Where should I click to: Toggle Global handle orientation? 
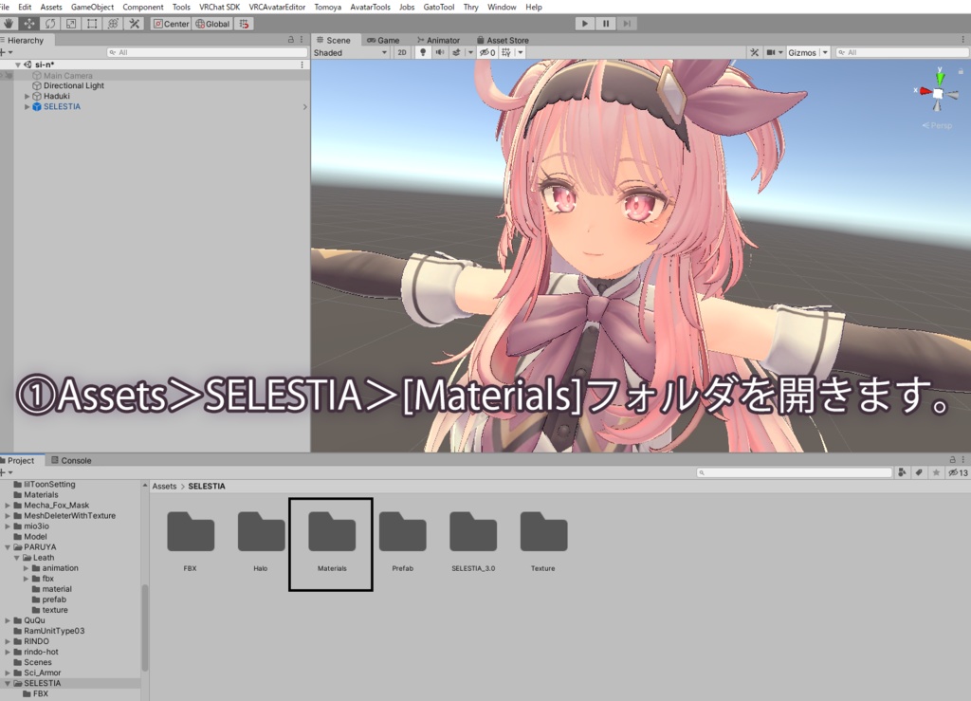click(x=213, y=24)
